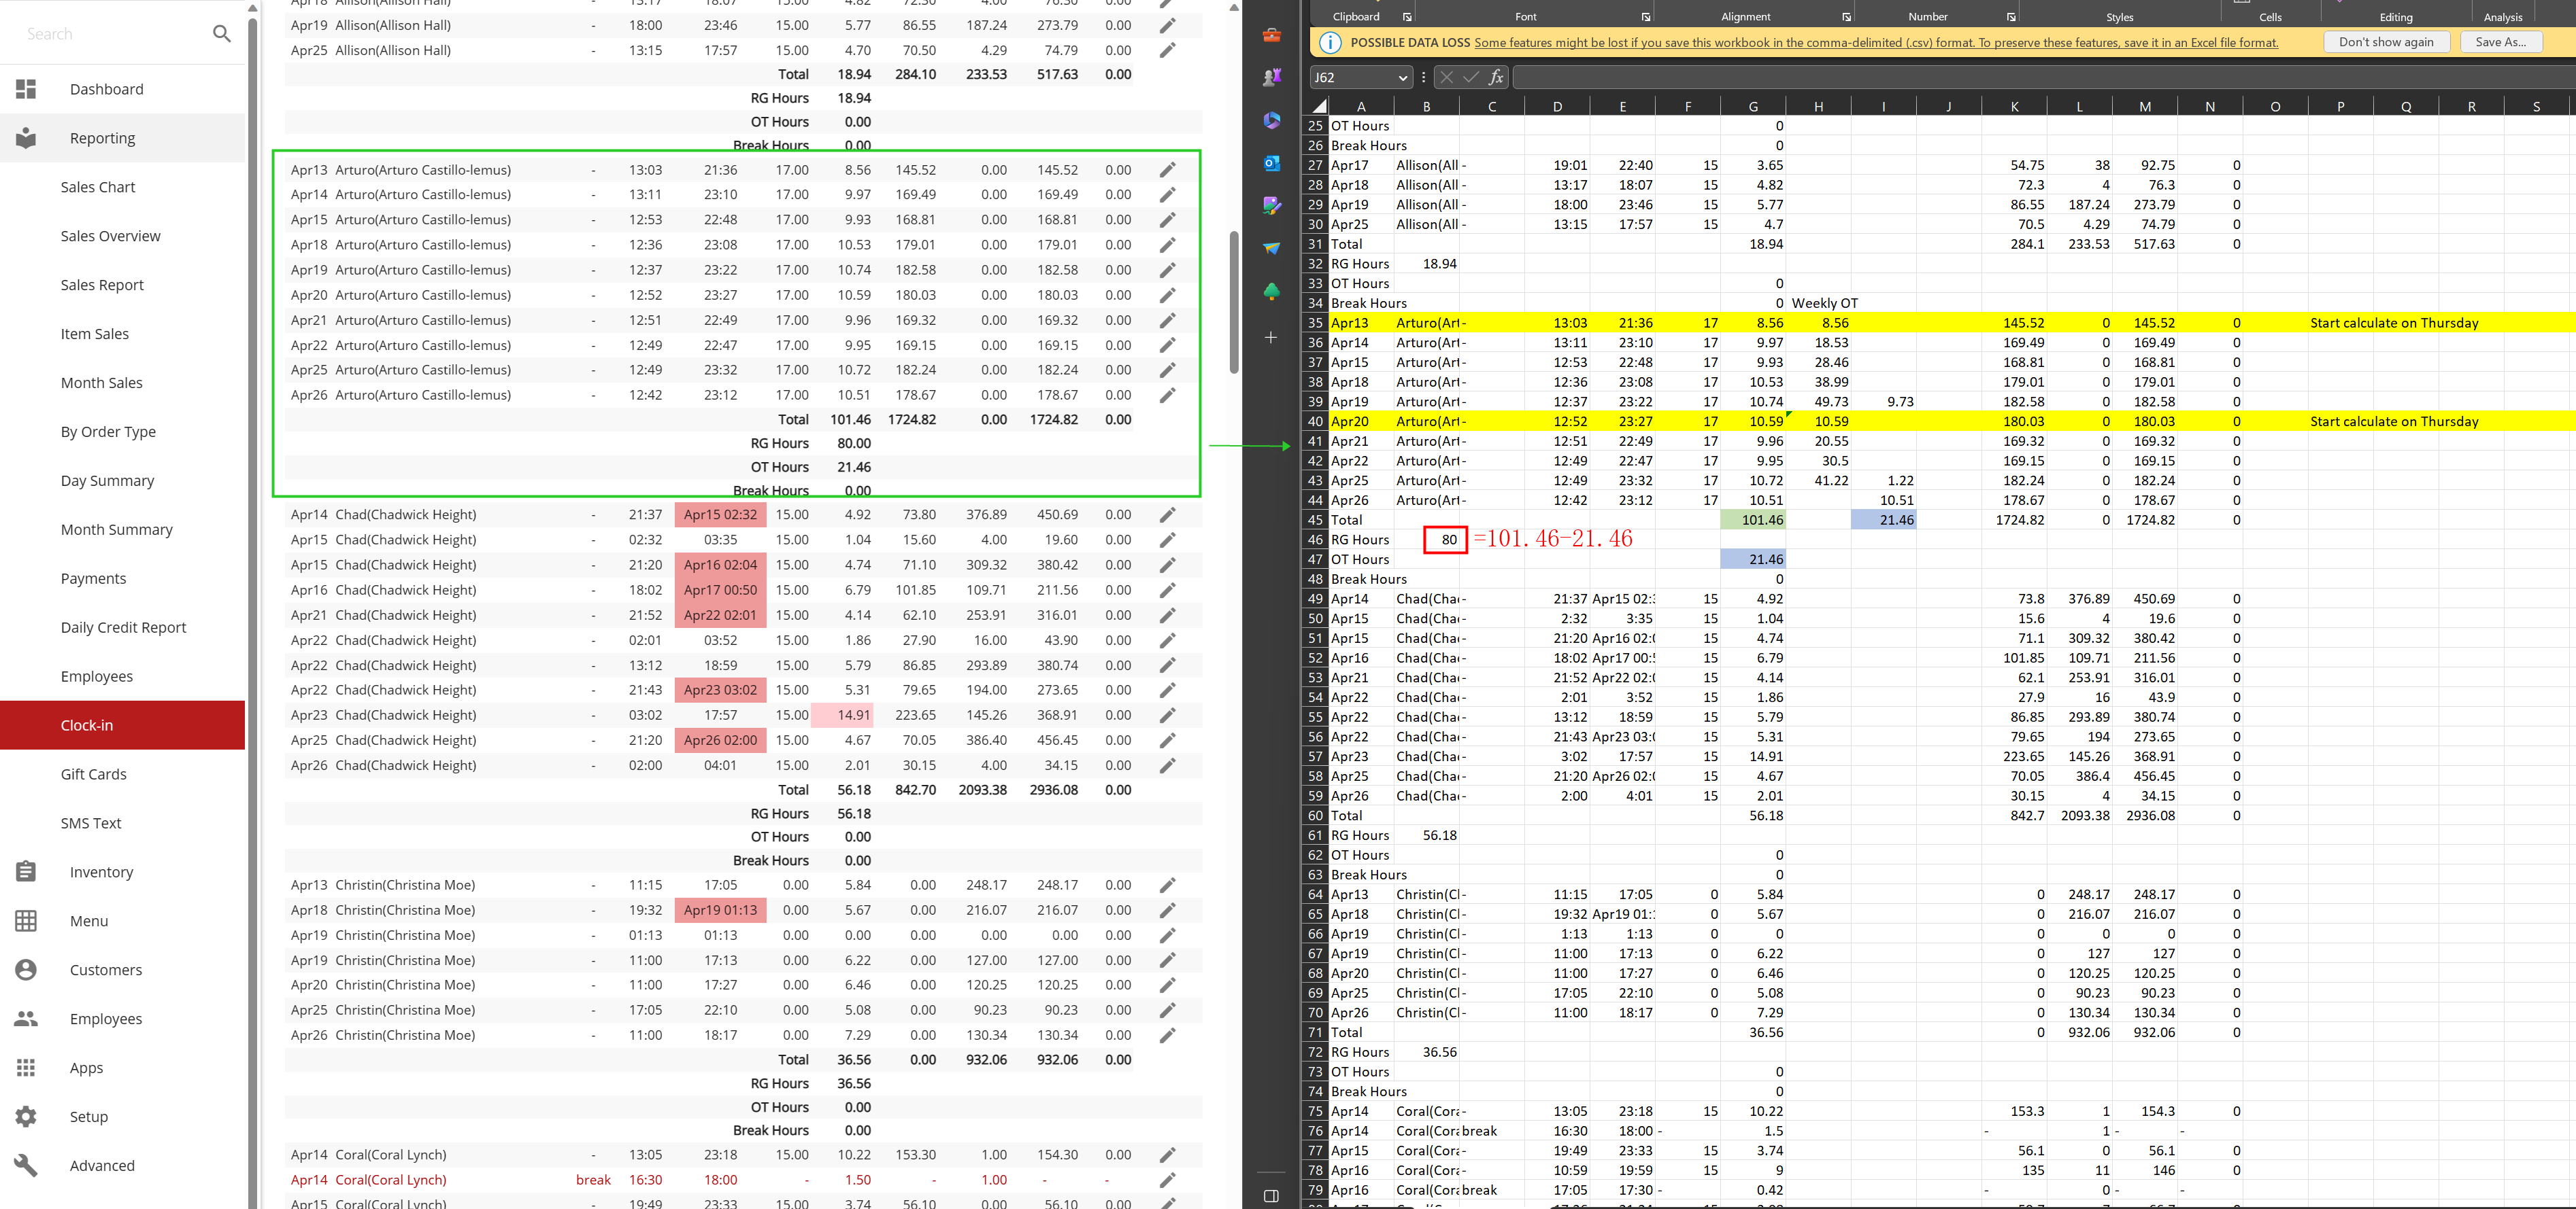Click the Inventory clipboard icon

[x=26, y=871]
